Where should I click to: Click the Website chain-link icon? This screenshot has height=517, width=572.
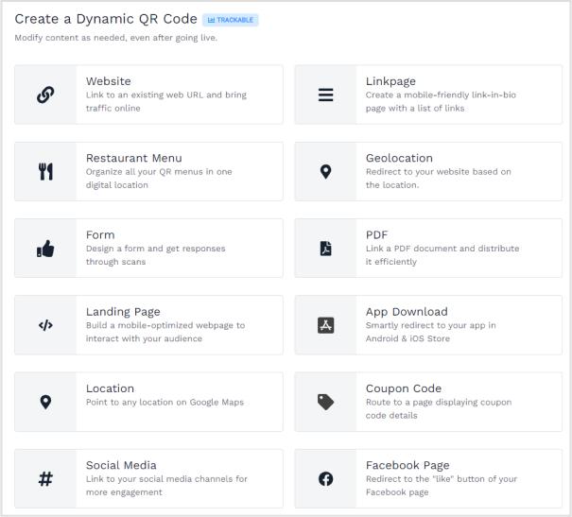pos(45,95)
